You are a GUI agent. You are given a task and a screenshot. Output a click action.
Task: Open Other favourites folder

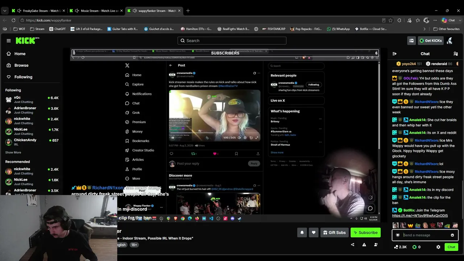[x=446, y=29]
